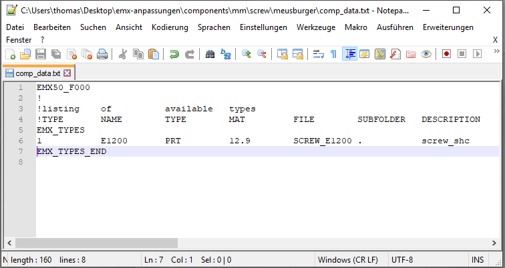
Task: Click the Stop macro recording icon
Action: pos(462,54)
